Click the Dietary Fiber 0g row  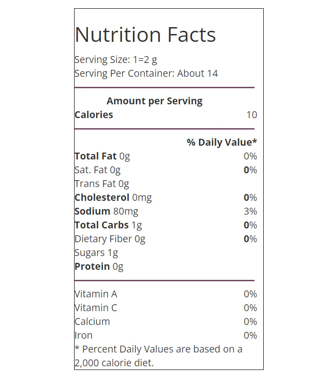[166, 239]
